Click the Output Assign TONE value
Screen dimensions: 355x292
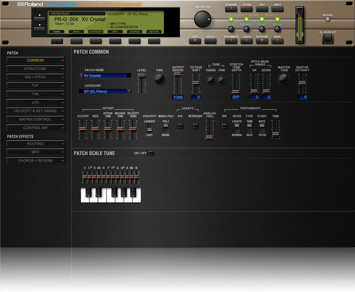178,97
